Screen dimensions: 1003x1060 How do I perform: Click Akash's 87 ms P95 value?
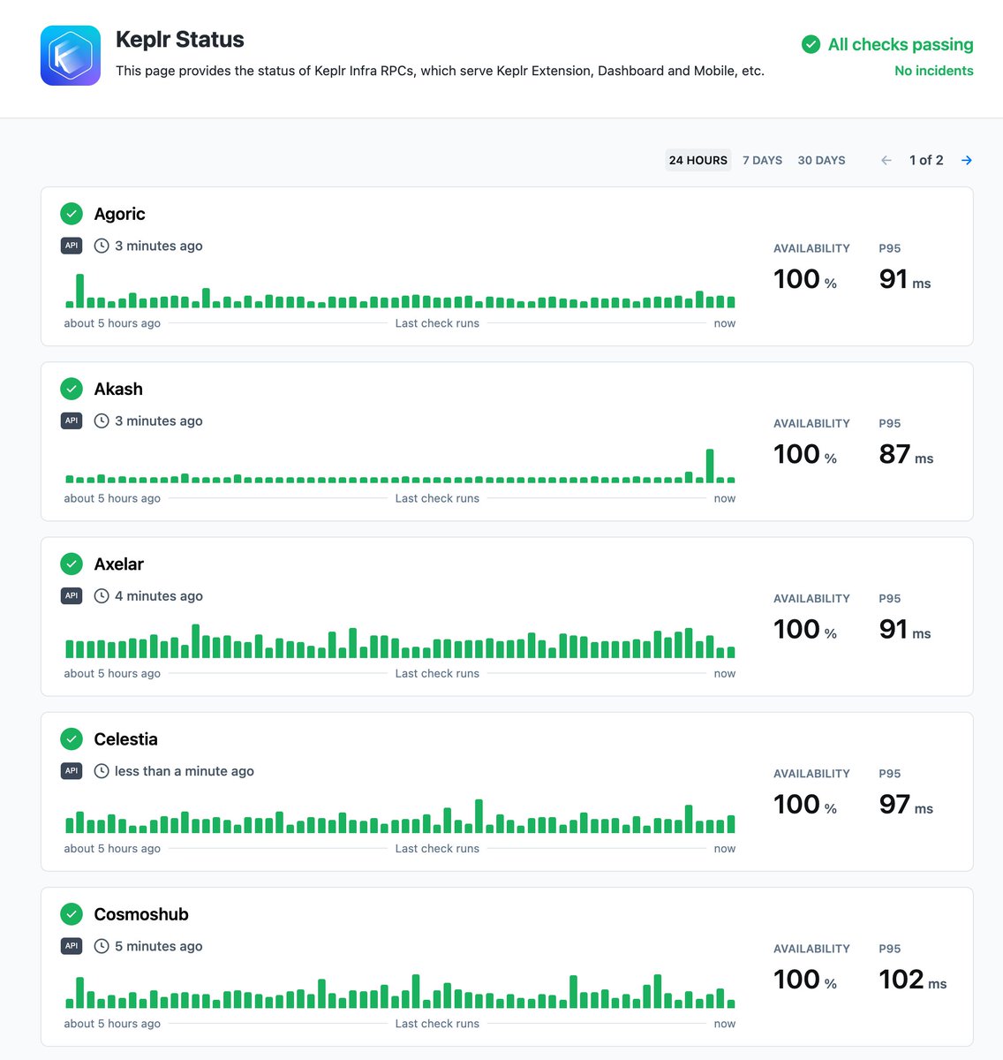click(x=906, y=454)
